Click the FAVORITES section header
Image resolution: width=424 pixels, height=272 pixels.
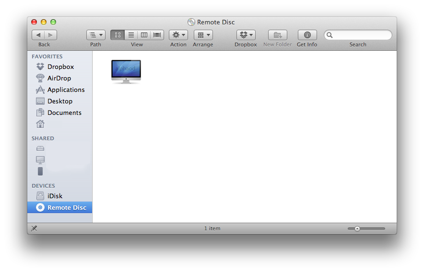[47, 57]
